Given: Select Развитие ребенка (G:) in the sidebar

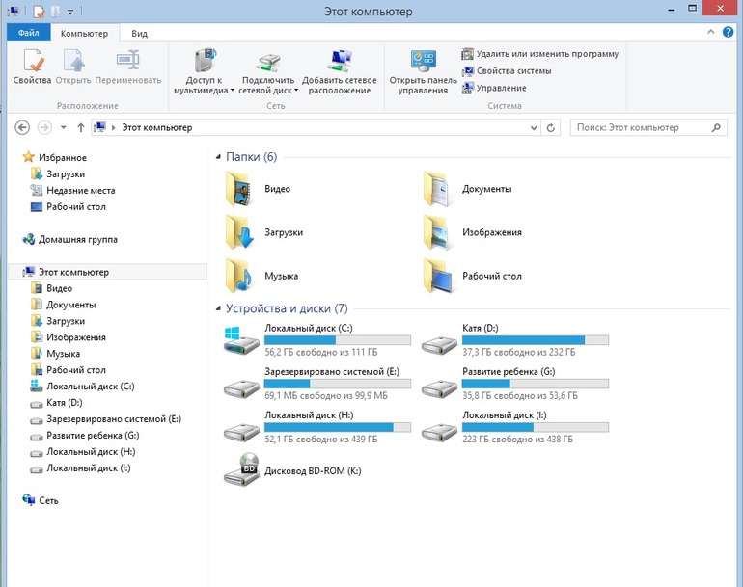Looking at the screenshot, I should click(93, 436).
